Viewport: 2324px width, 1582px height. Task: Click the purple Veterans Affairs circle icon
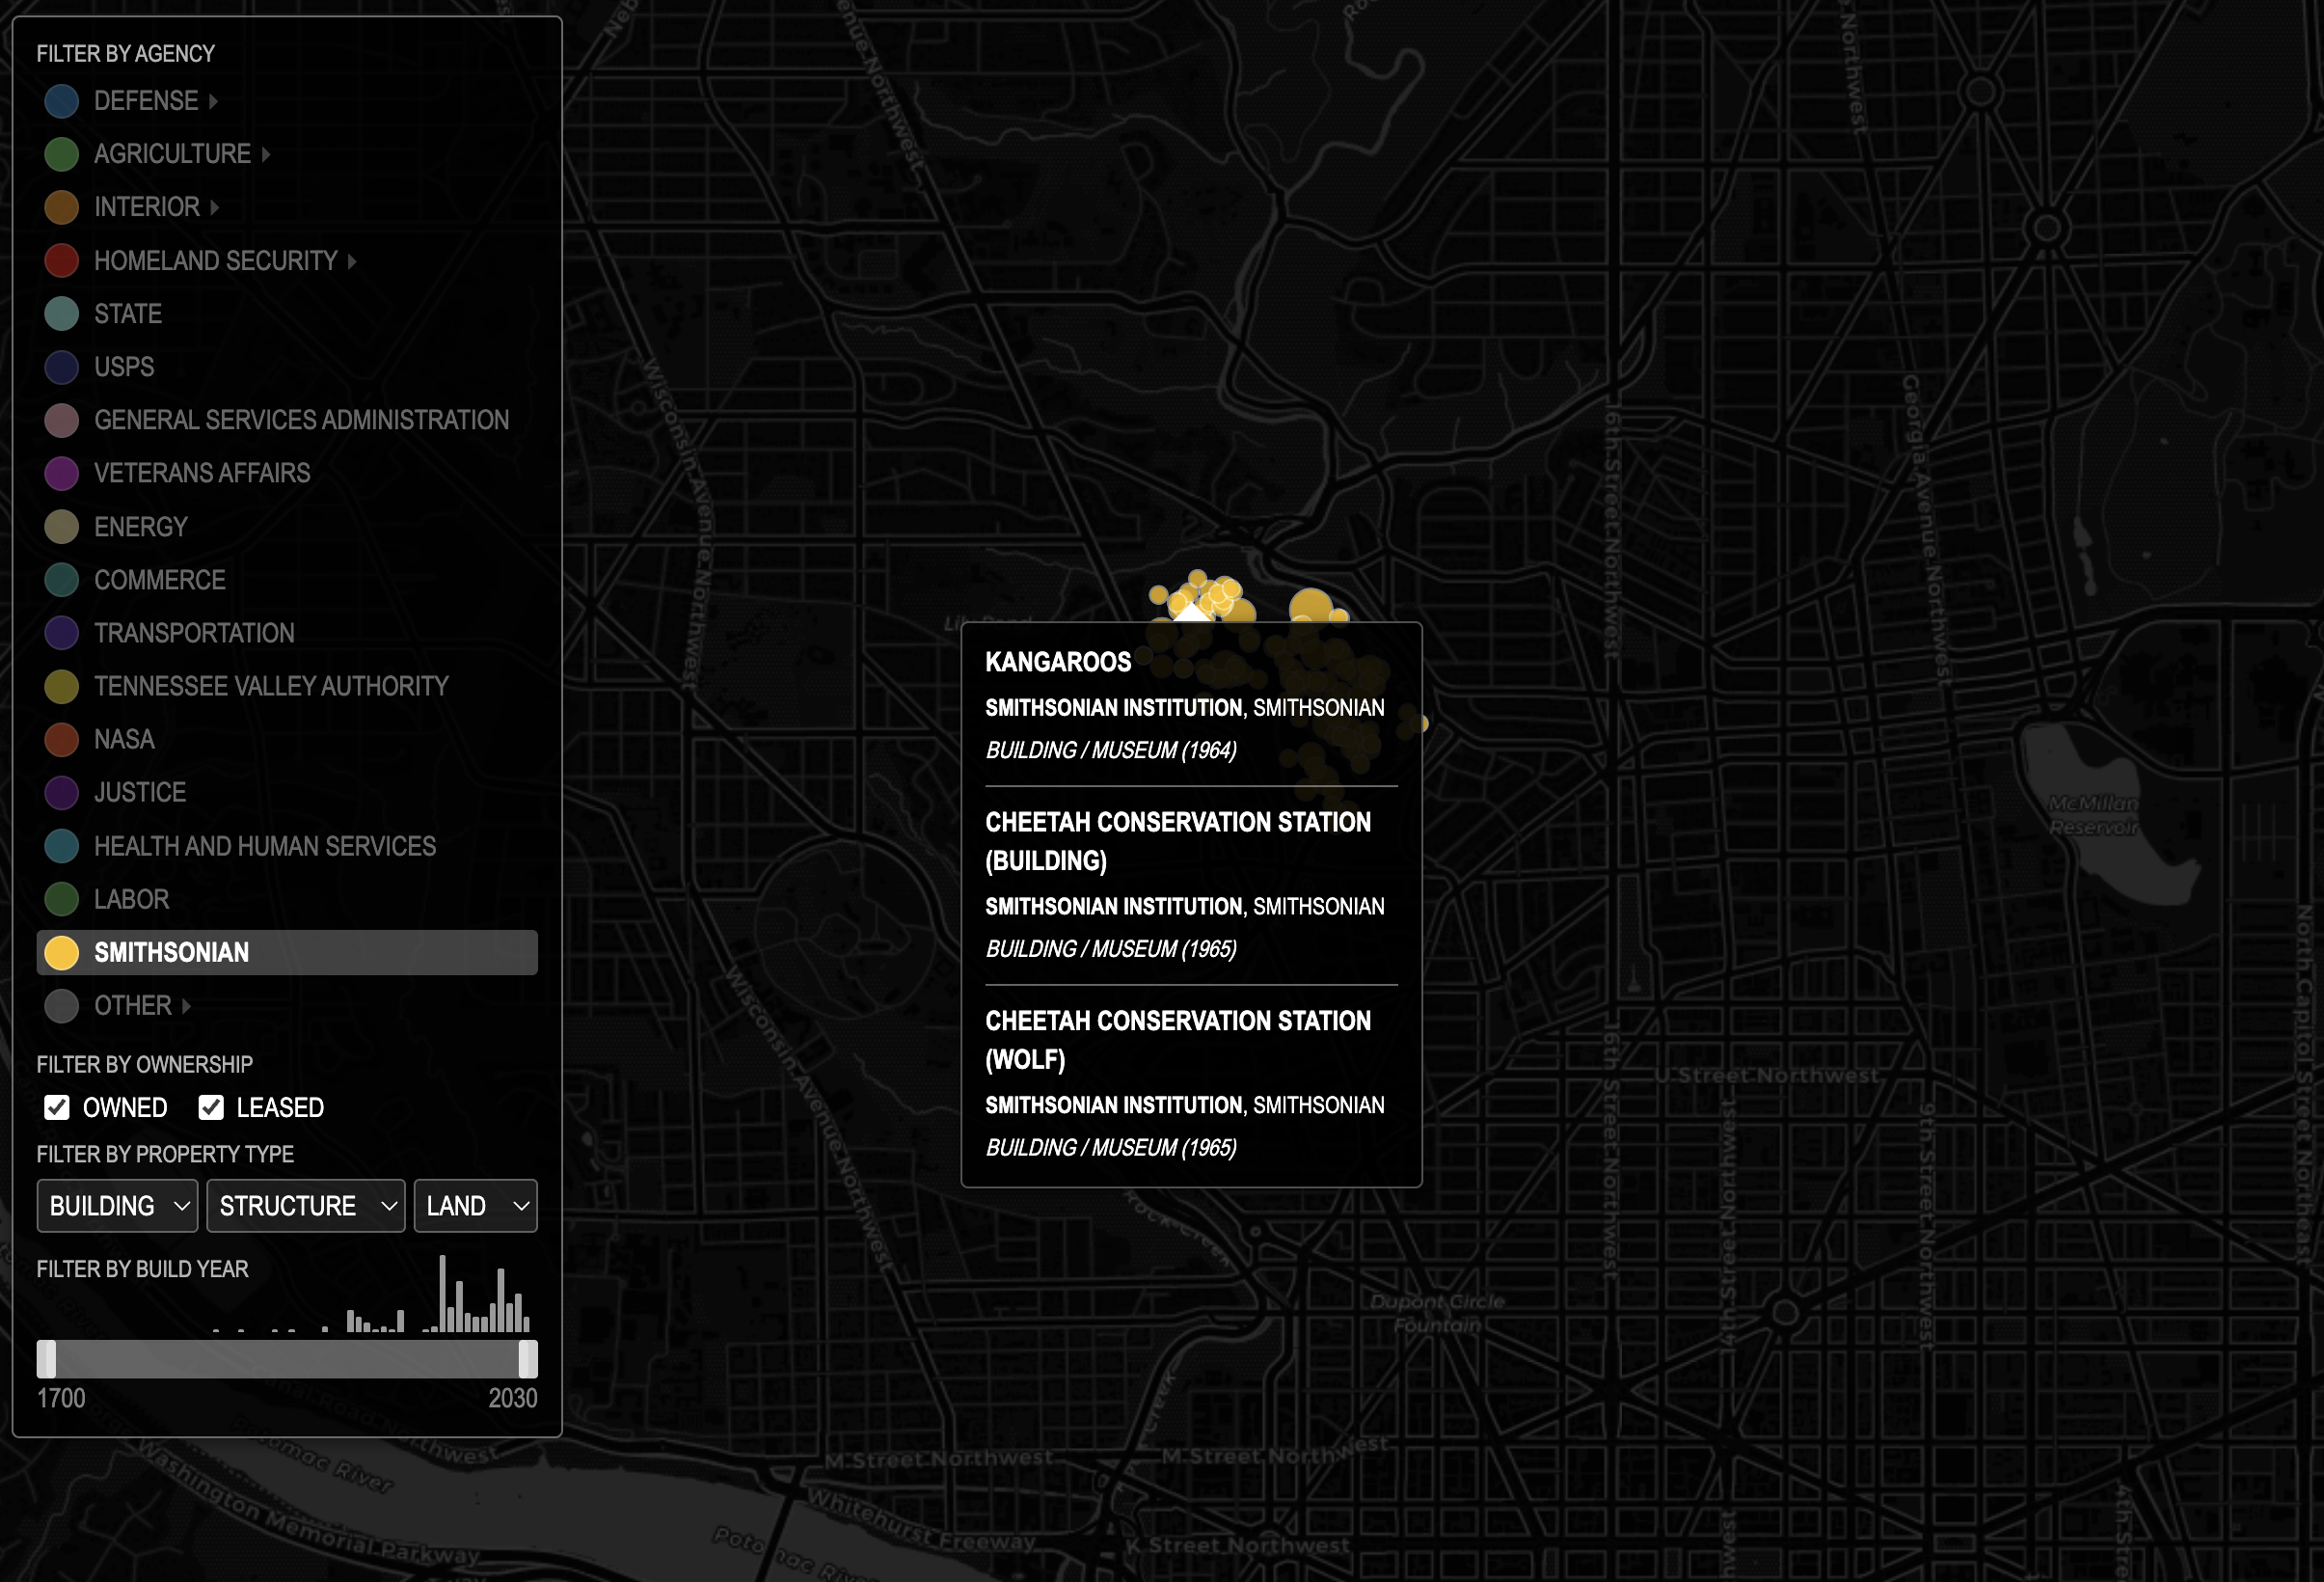(62, 474)
